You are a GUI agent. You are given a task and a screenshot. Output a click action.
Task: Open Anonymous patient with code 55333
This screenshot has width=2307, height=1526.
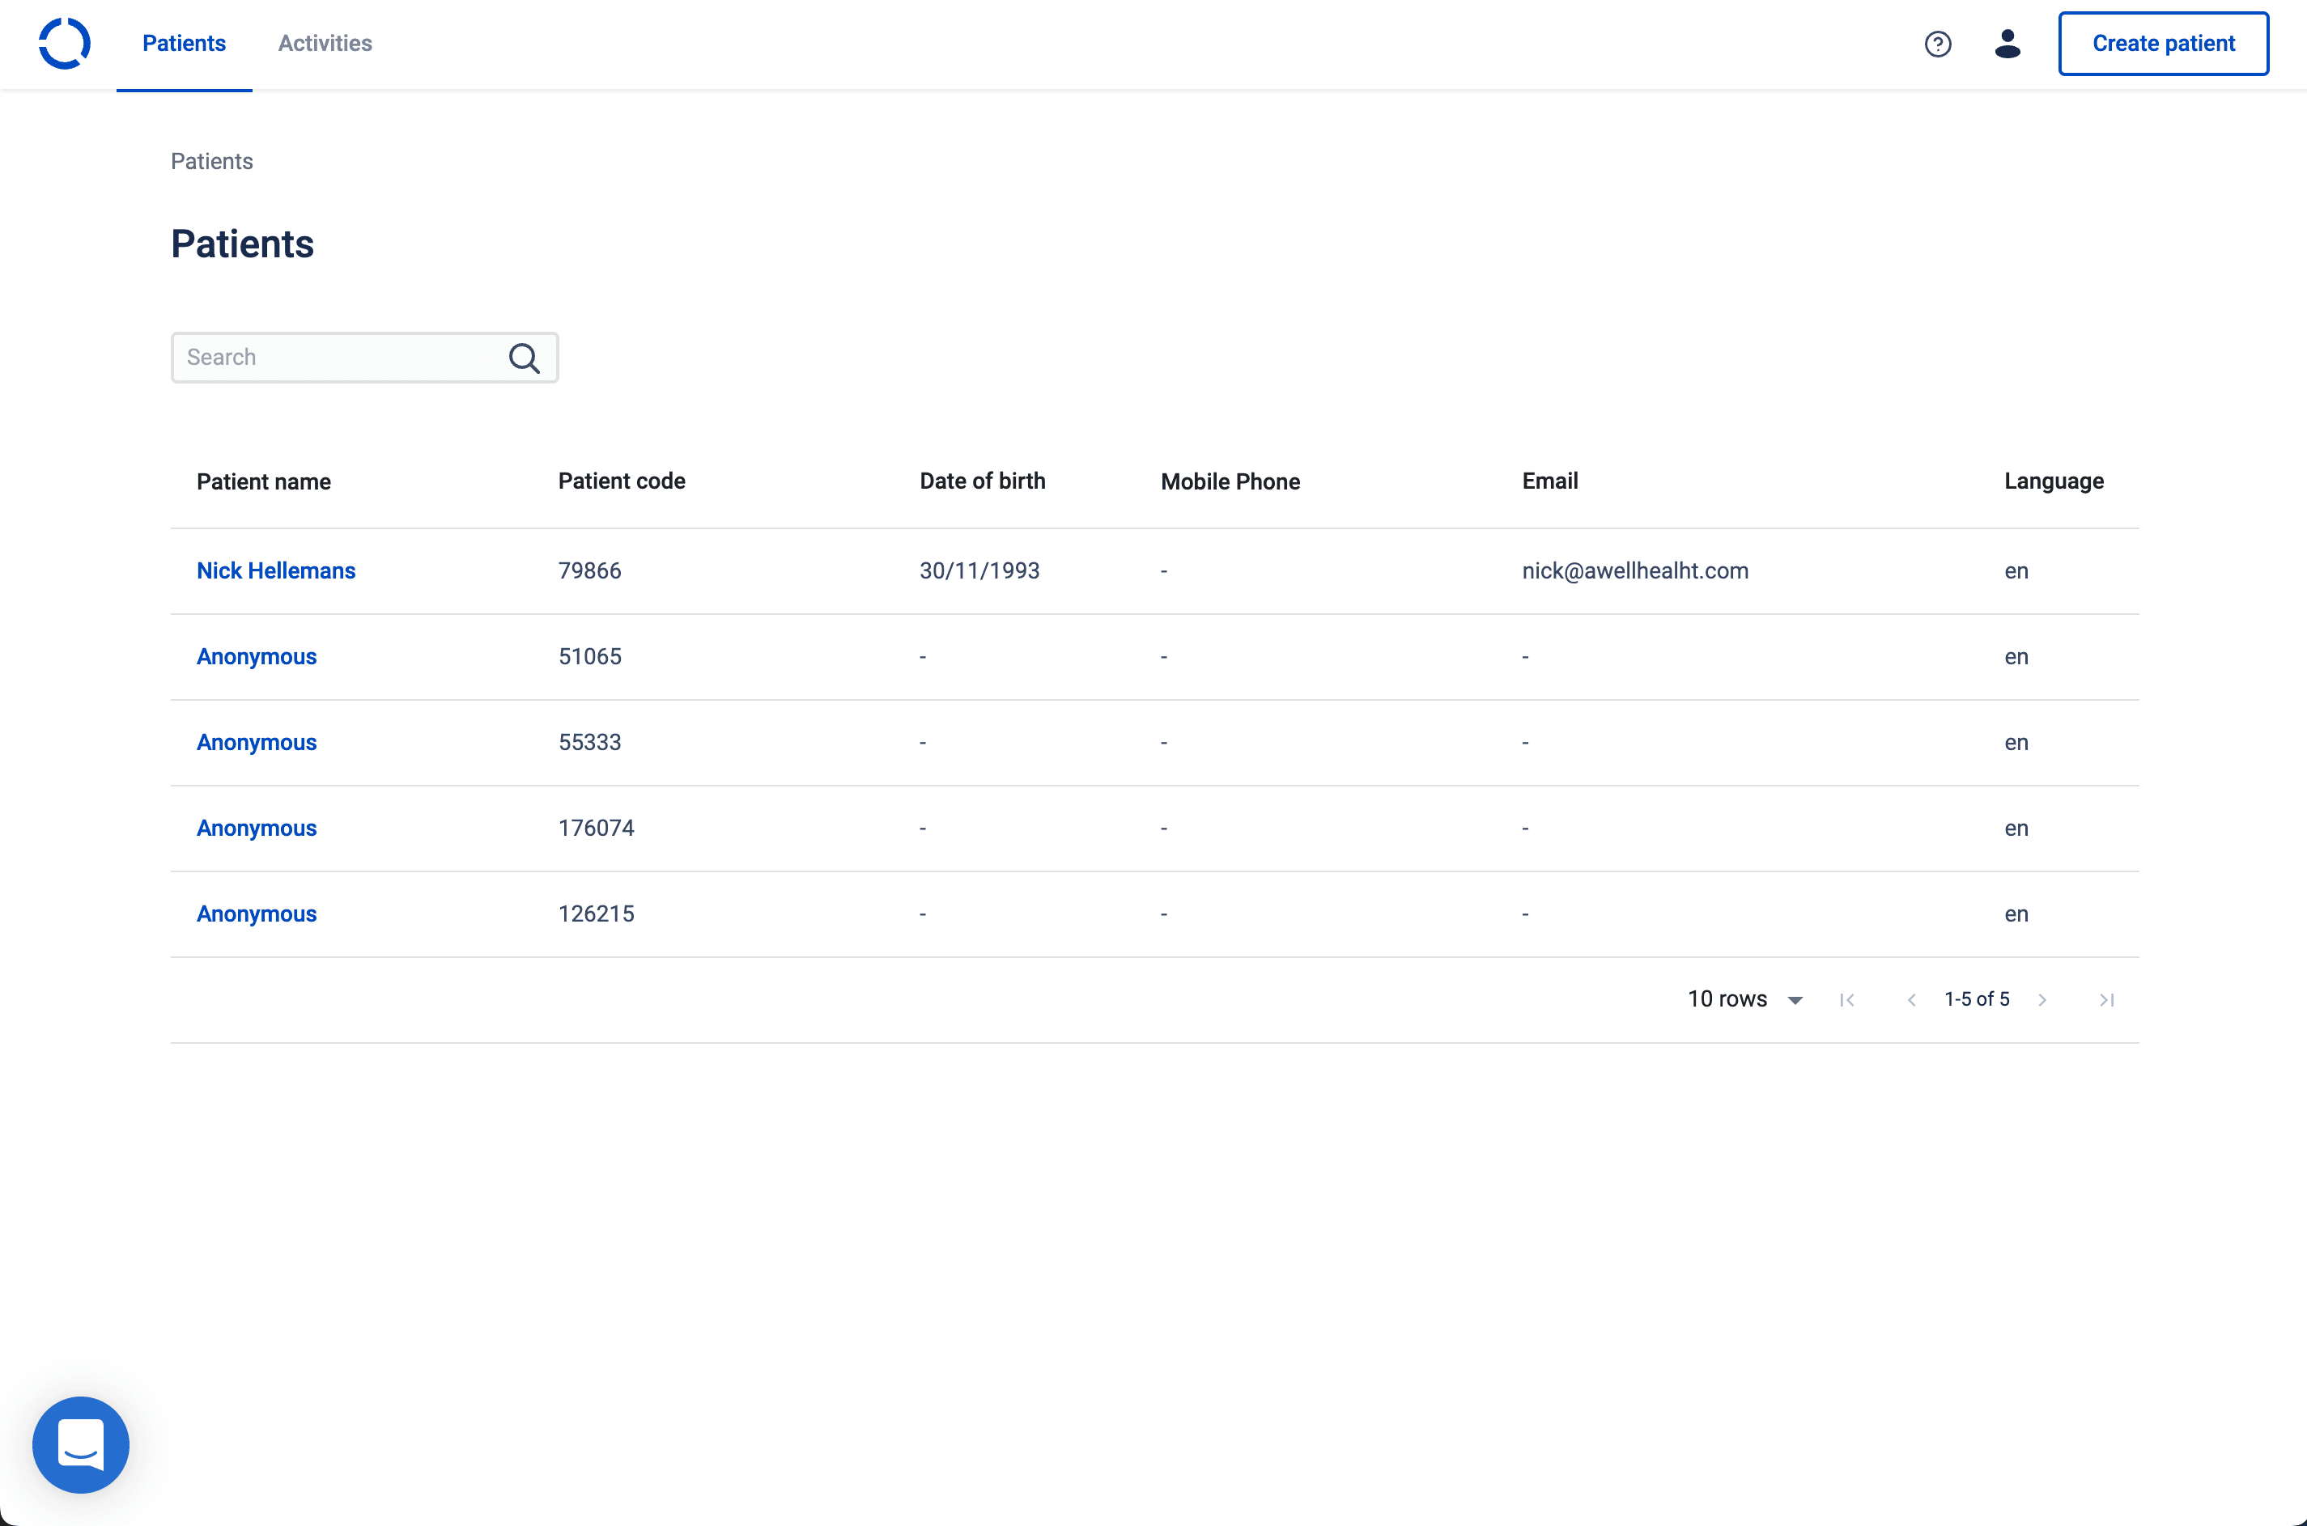256,743
